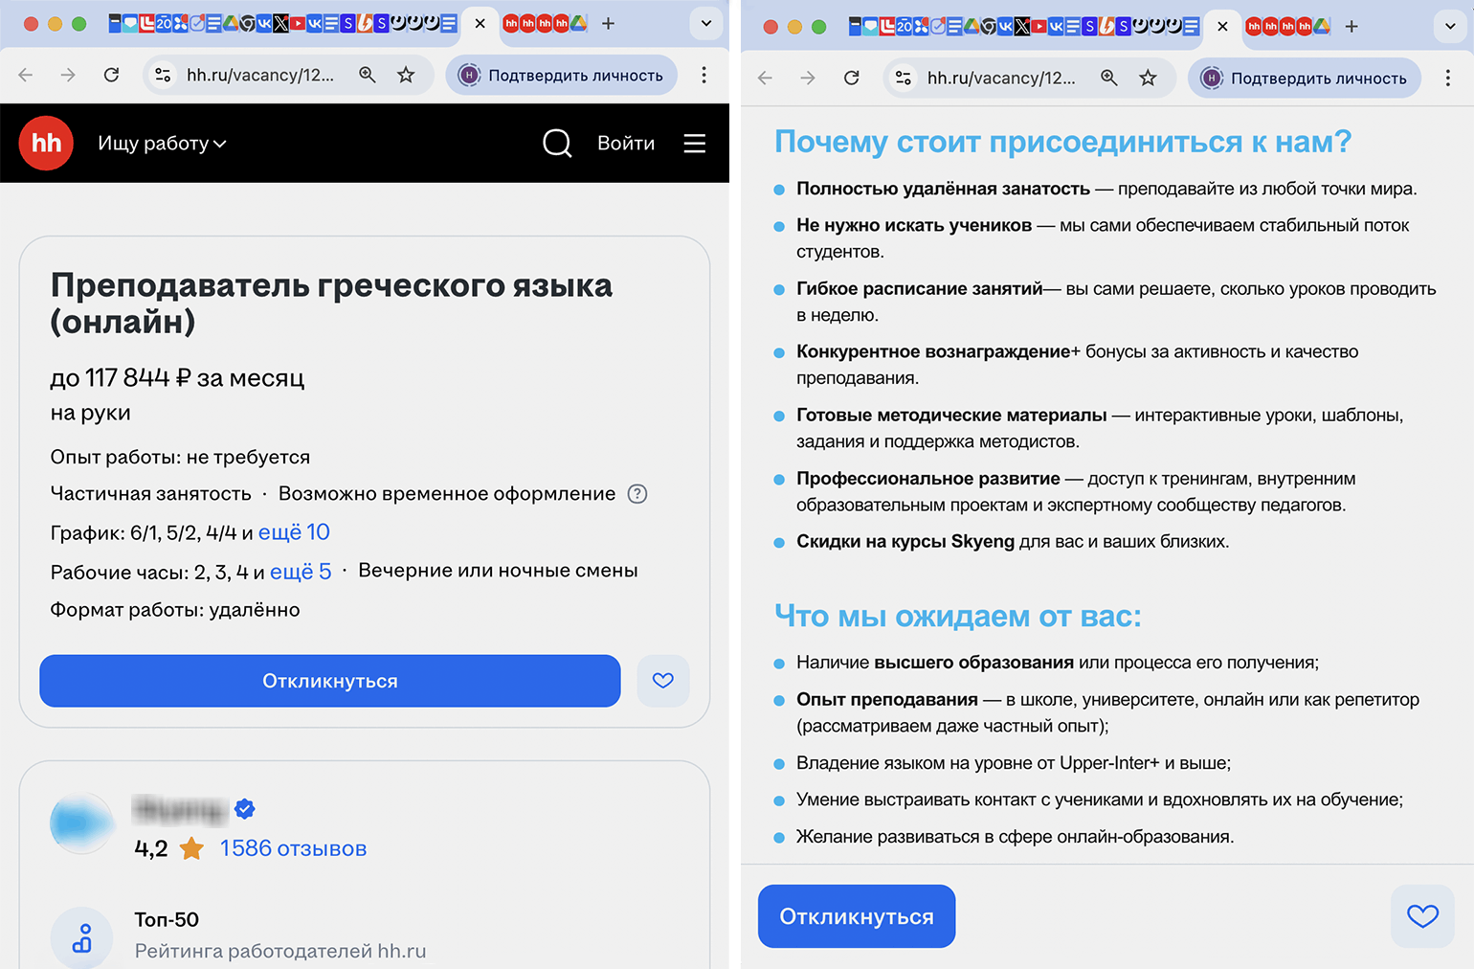Image resolution: width=1474 pixels, height=969 pixels.
Task: Click the address bar URL in the left window
Action: pyautogui.click(x=259, y=75)
